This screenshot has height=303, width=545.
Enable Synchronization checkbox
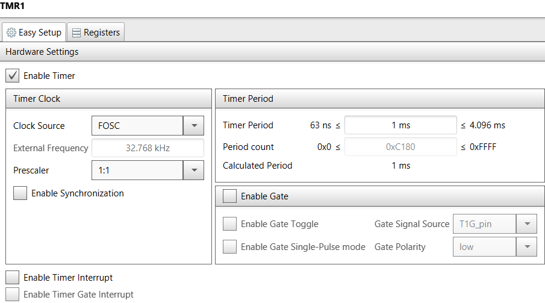click(20, 193)
